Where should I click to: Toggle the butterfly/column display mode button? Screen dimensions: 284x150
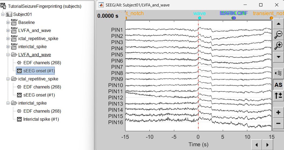click(278, 73)
